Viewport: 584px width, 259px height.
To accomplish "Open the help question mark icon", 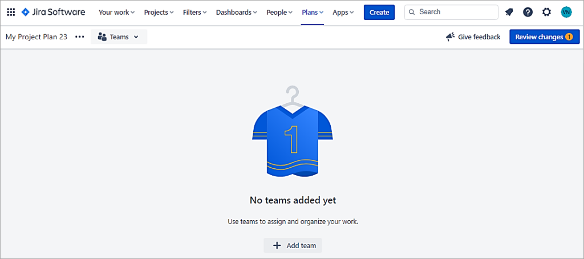I will click(x=528, y=13).
